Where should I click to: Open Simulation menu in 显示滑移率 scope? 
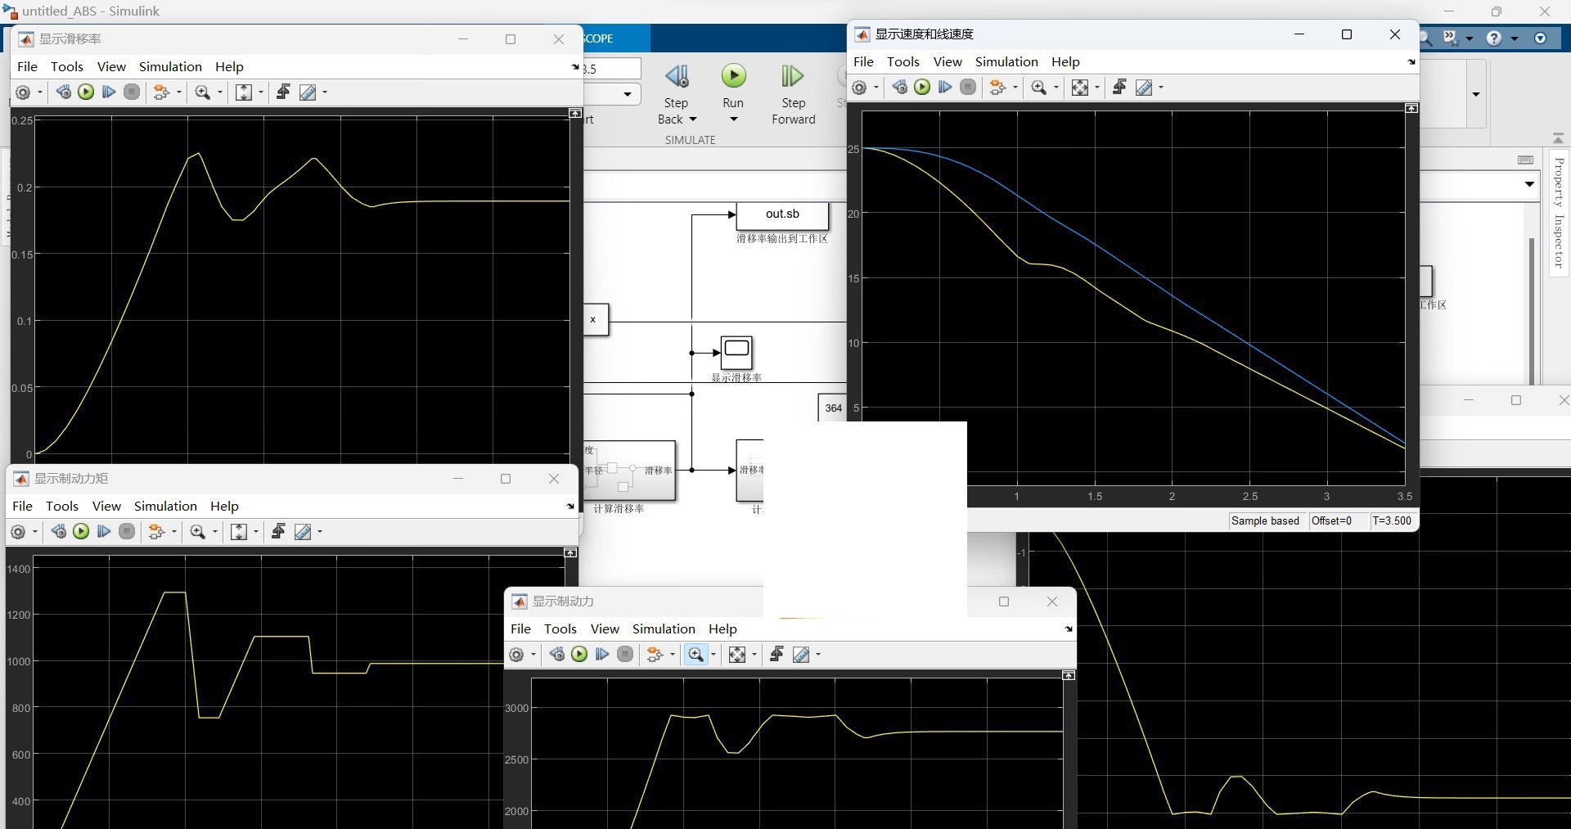[x=170, y=66]
